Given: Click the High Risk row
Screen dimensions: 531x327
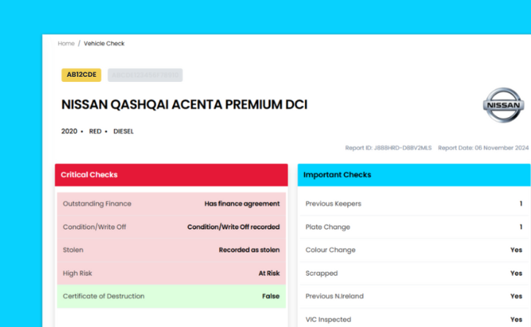Looking at the screenshot, I should pos(171,274).
